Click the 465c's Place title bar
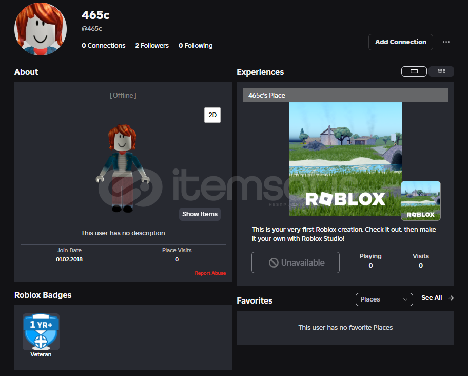 tap(345, 96)
